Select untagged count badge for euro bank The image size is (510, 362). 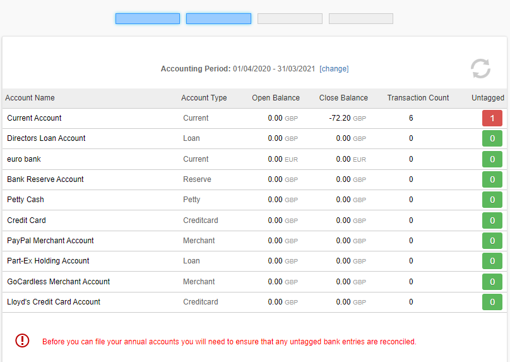tap(492, 159)
